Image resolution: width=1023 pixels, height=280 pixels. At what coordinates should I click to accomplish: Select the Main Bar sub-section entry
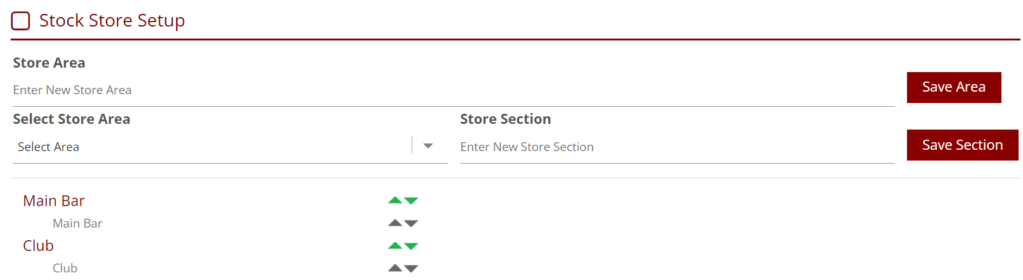point(77,224)
